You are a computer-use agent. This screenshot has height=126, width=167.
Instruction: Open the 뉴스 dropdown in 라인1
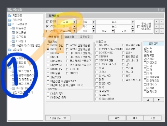coord(133,22)
